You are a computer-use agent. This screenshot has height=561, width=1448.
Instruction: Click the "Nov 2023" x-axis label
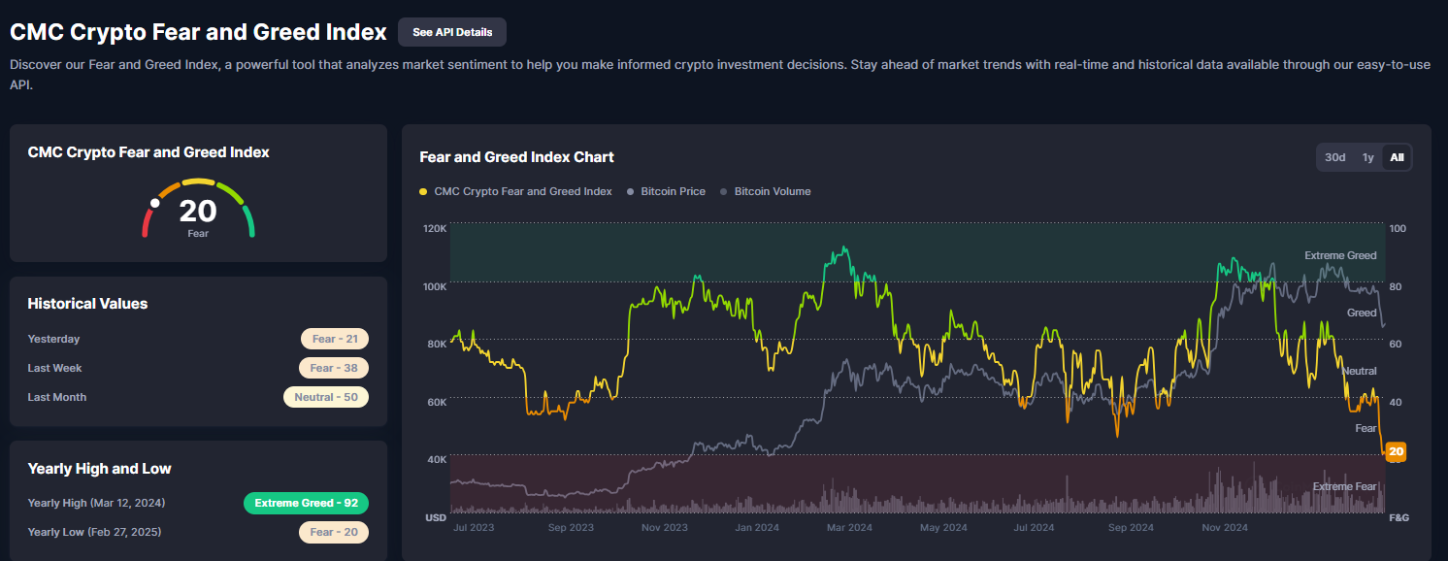tap(665, 528)
